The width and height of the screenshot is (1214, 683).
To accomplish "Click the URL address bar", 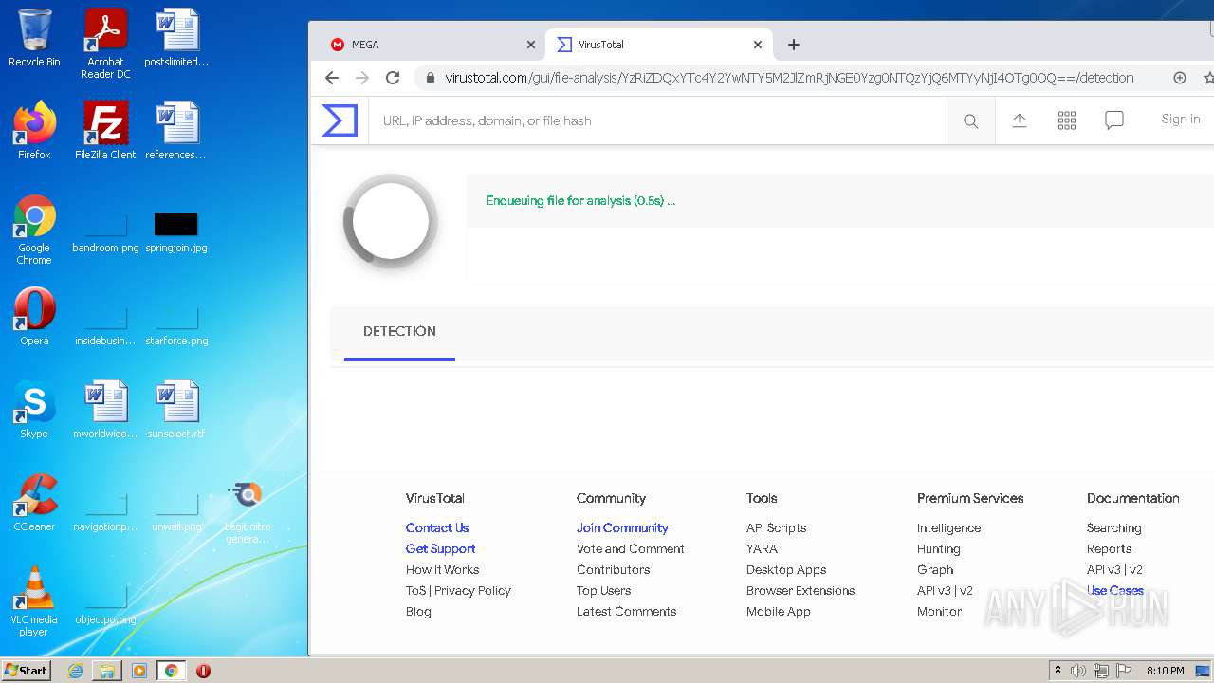I will coord(789,78).
